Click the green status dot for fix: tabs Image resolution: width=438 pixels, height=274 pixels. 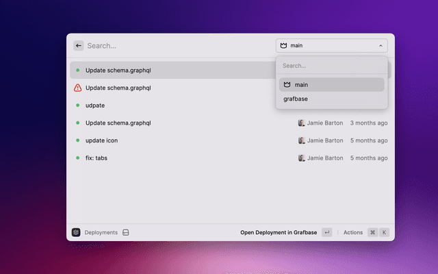click(x=78, y=158)
